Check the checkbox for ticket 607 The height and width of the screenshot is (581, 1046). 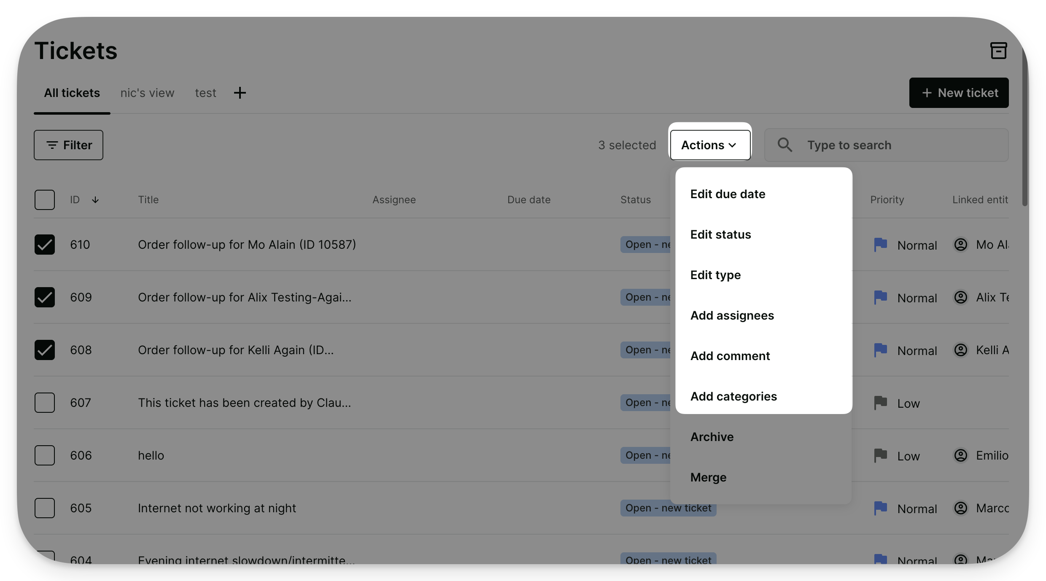tap(45, 403)
